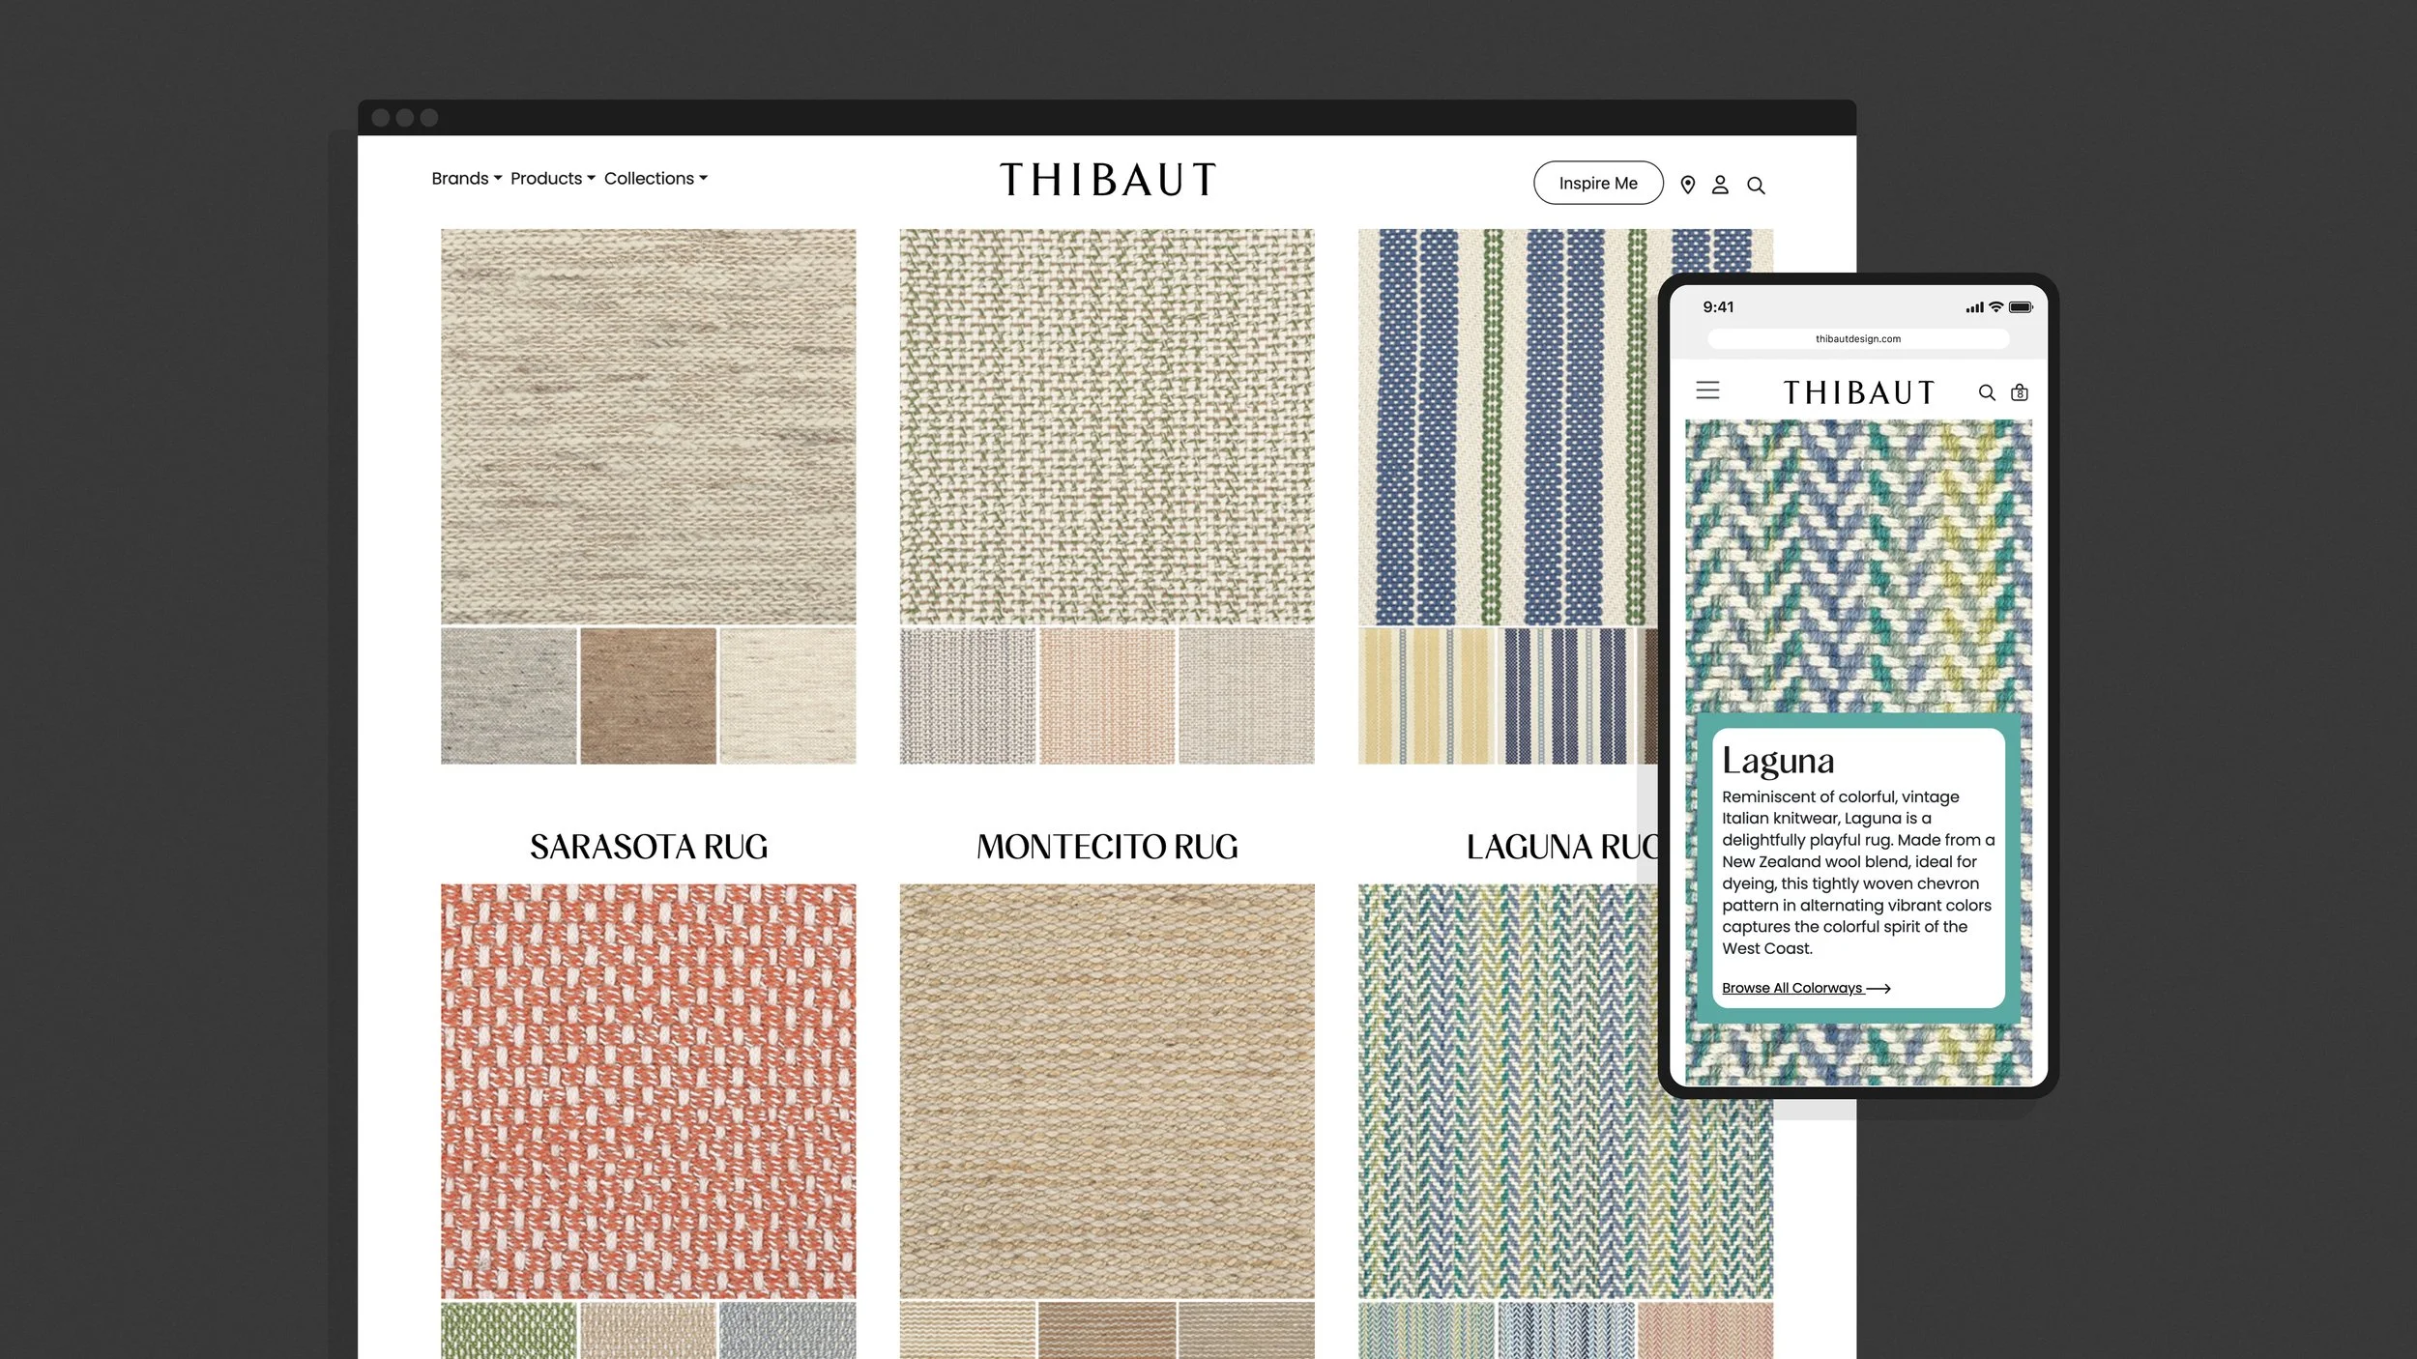The height and width of the screenshot is (1359, 2417).
Task: Open the store locator pin icon
Action: tap(1687, 185)
